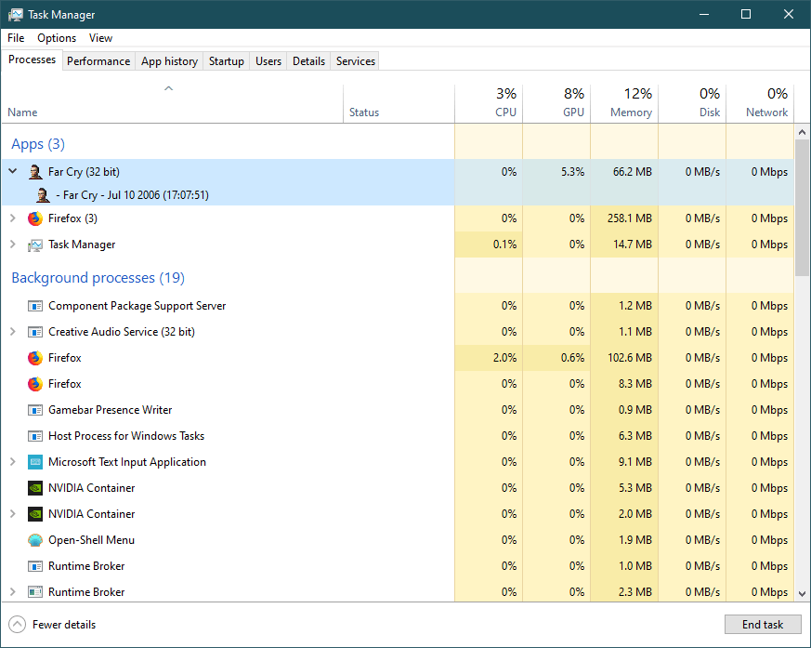Screen dimensions: 811x648
Task: Click the Apps (3) group heading
Action: click(x=38, y=144)
